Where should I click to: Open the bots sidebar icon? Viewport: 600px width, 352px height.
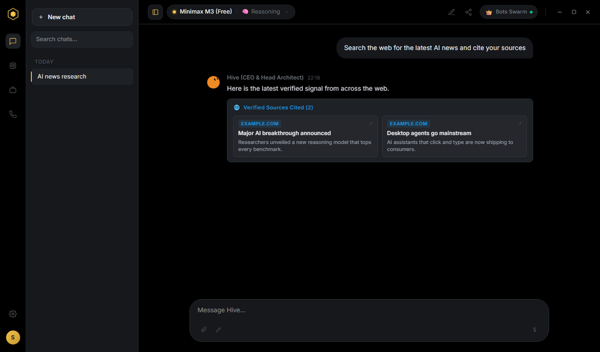[13, 65]
